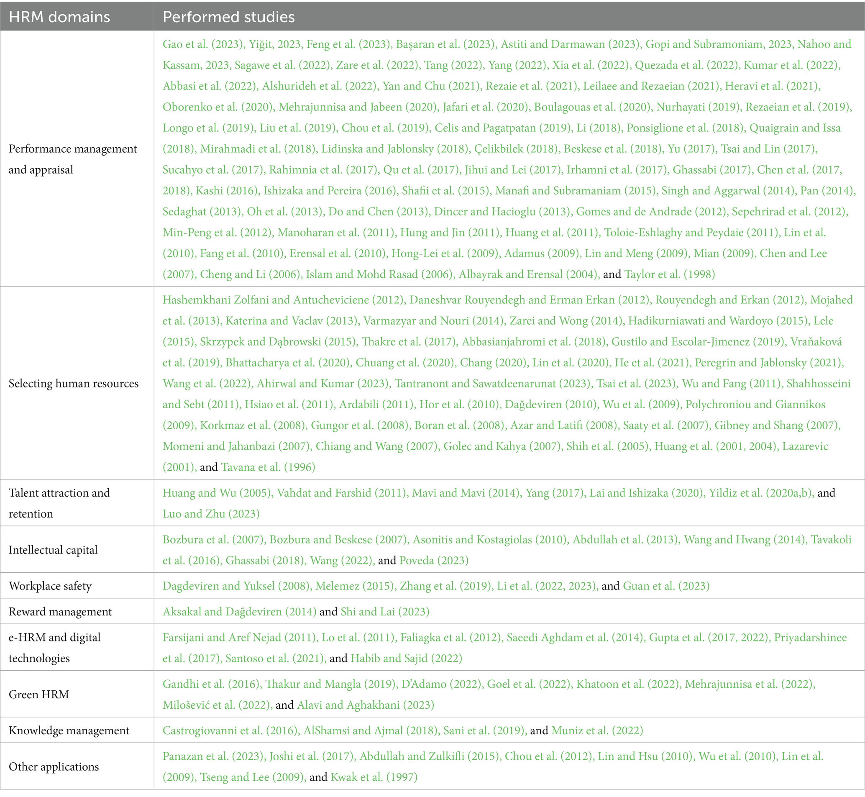The width and height of the screenshot is (865, 797).
Task: Follow Muniz et al. (2022) citation
Action: coord(597,730)
